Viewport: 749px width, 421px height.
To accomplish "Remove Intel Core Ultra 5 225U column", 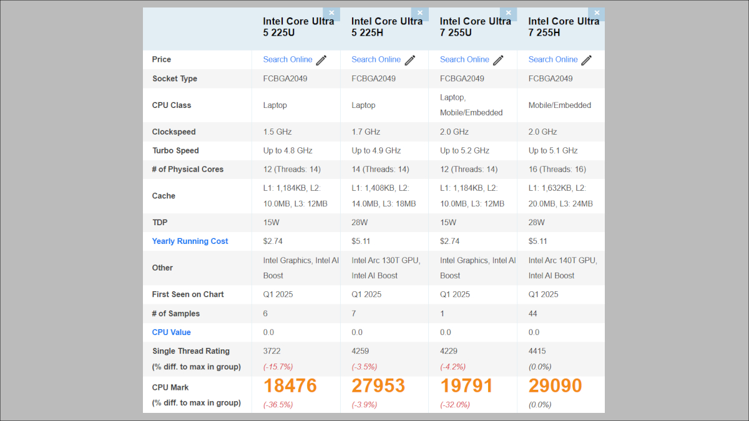I will (x=331, y=13).
